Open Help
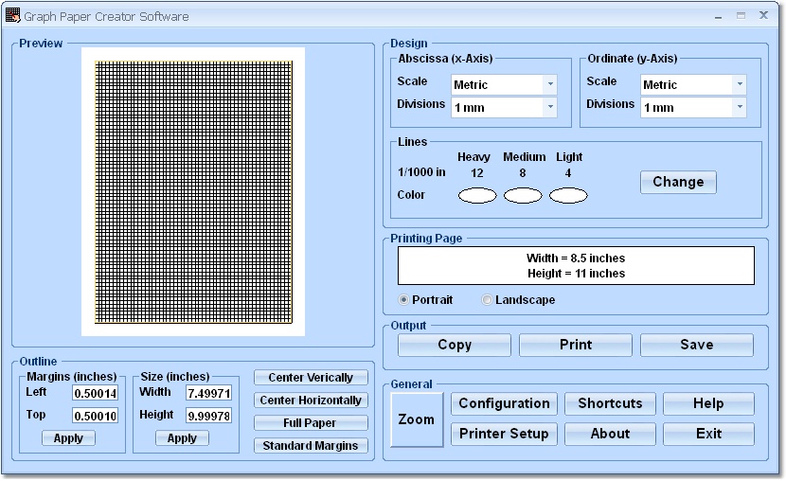The width and height of the screenshot is (786, 481). 708,404
